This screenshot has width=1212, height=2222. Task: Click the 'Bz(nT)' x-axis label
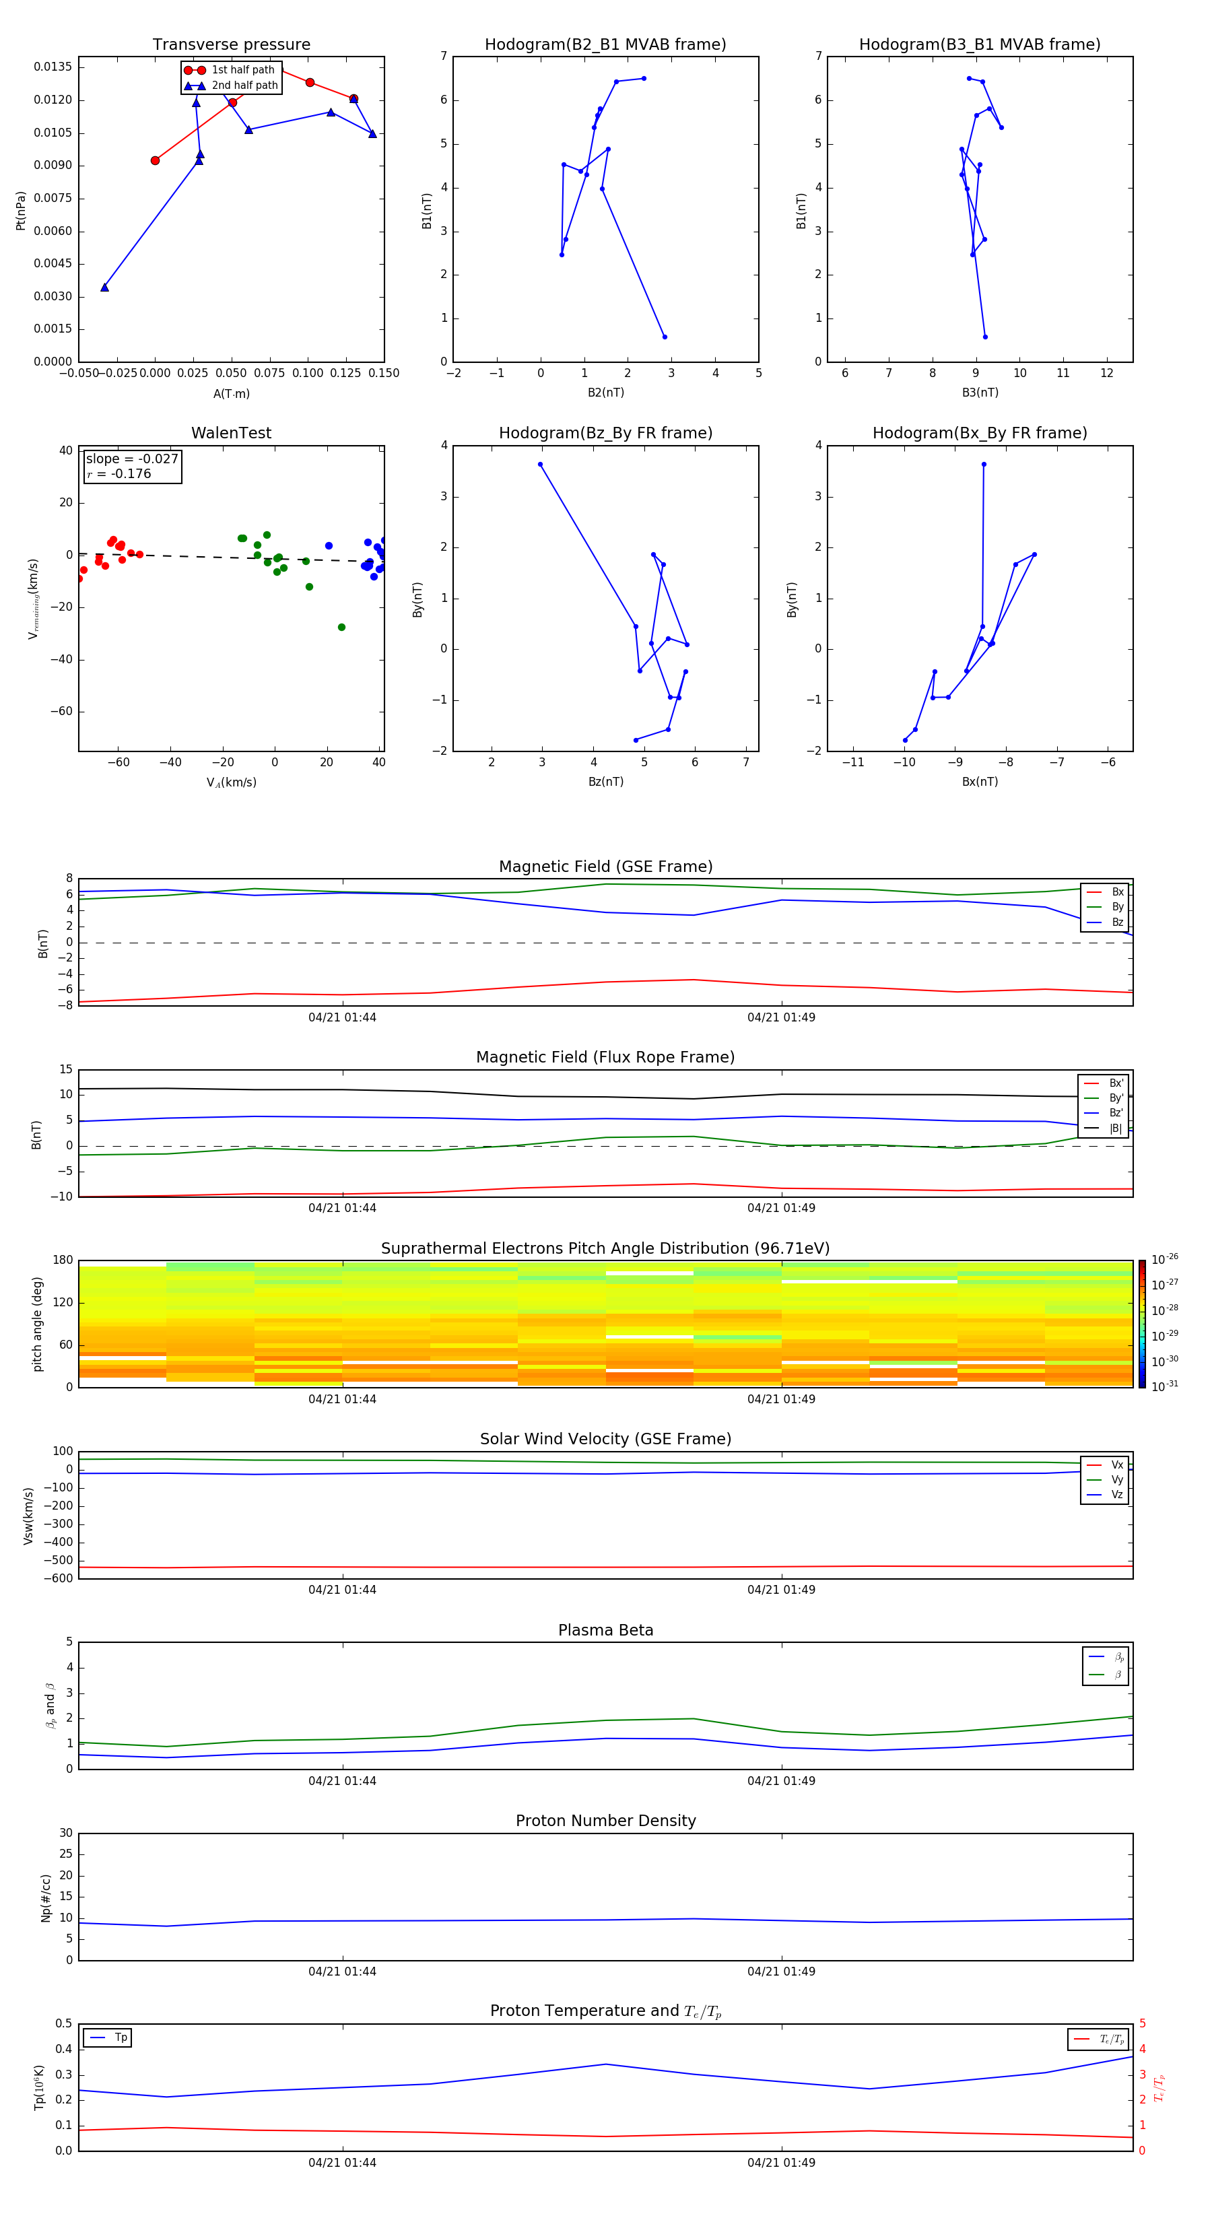click(605, 782)
